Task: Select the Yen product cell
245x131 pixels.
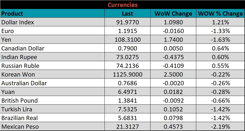Action: (x=6, y=40)
